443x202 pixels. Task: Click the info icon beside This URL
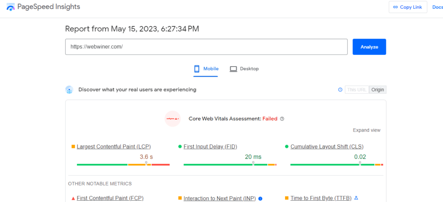pos(340,90)
